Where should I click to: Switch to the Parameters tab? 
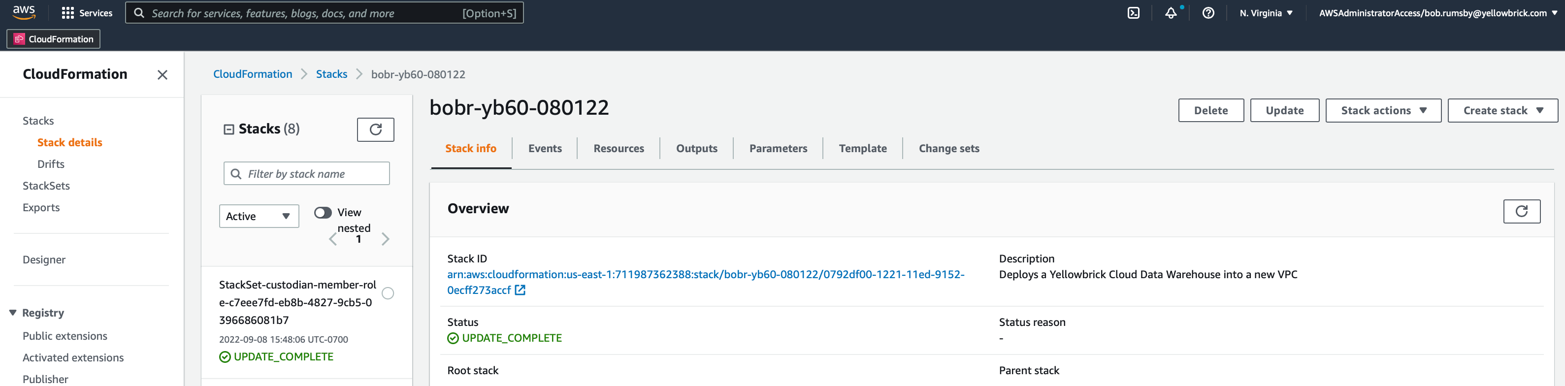pos(778,148)
